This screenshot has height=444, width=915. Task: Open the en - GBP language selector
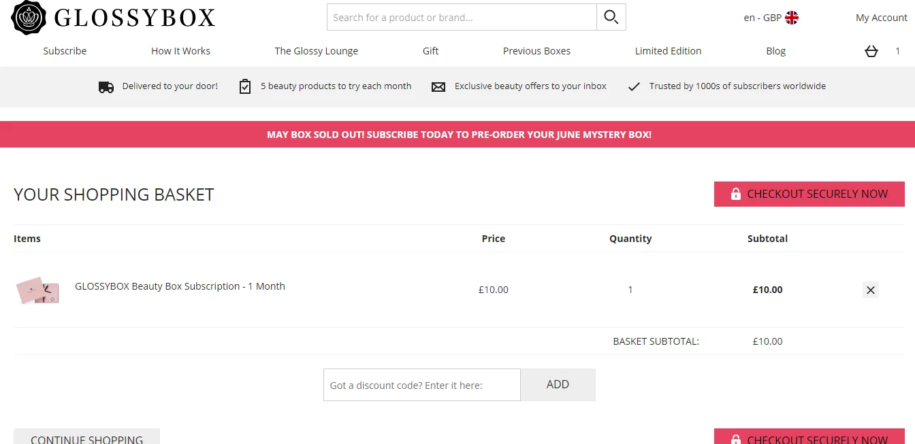771,18
